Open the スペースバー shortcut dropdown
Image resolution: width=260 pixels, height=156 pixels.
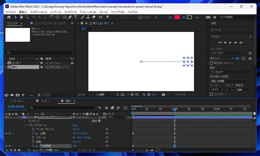tap(228, 53)
